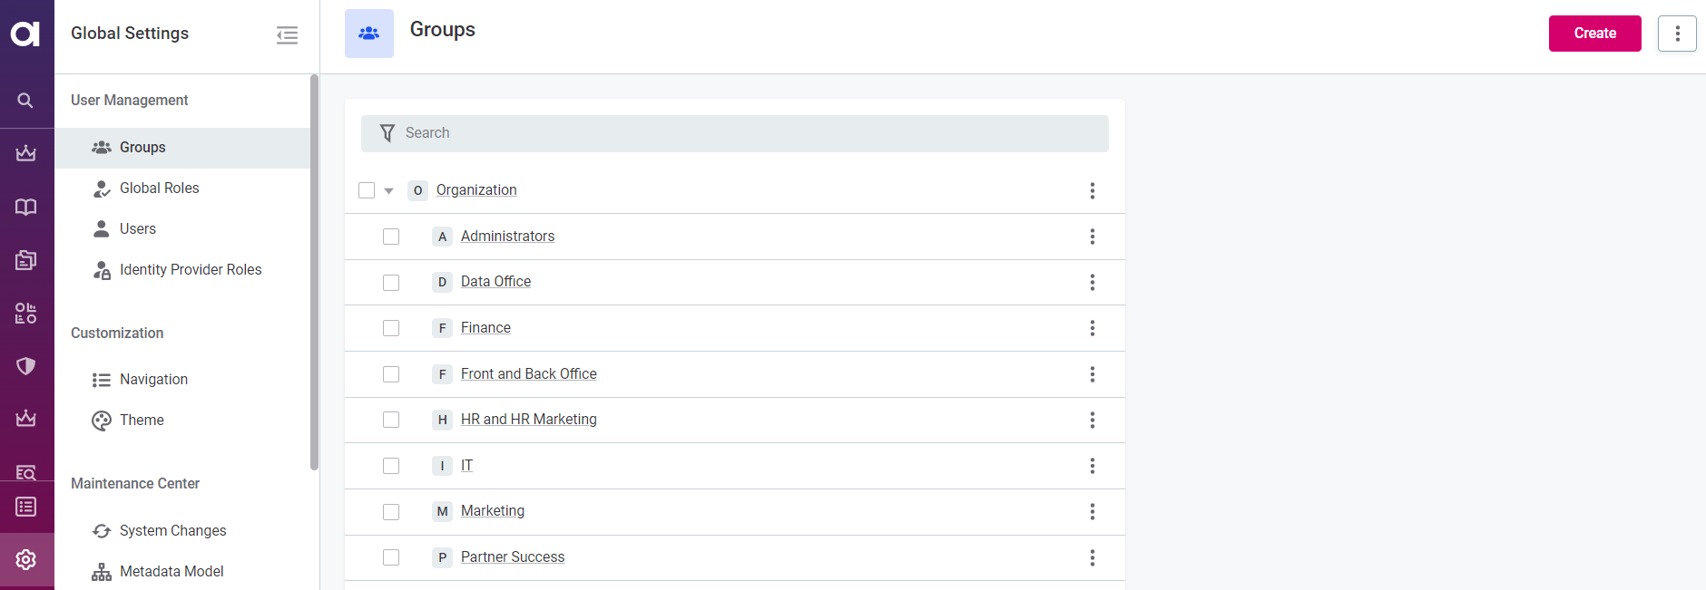Open the book icon in left rail
This screenshot has height=590, width=1706.
[25, 208]
